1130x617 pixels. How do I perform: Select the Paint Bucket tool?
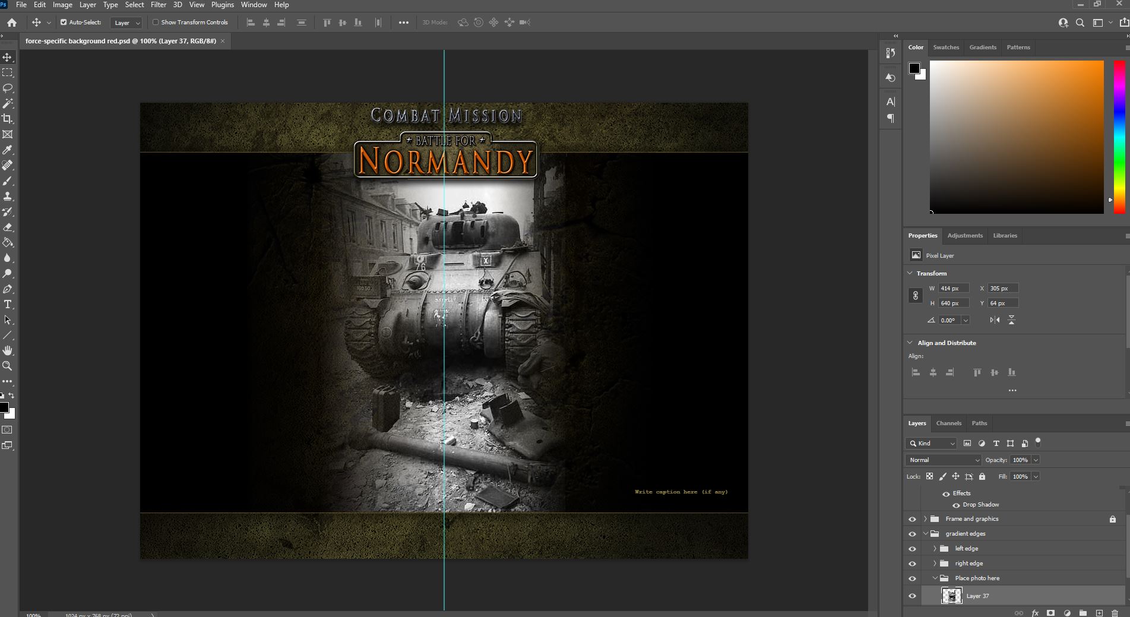[x=8, y=242]
